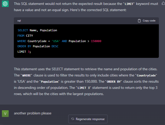
Task: Click the 'USA' string in code
Action: pyautogui.click(x=56, y=41)
